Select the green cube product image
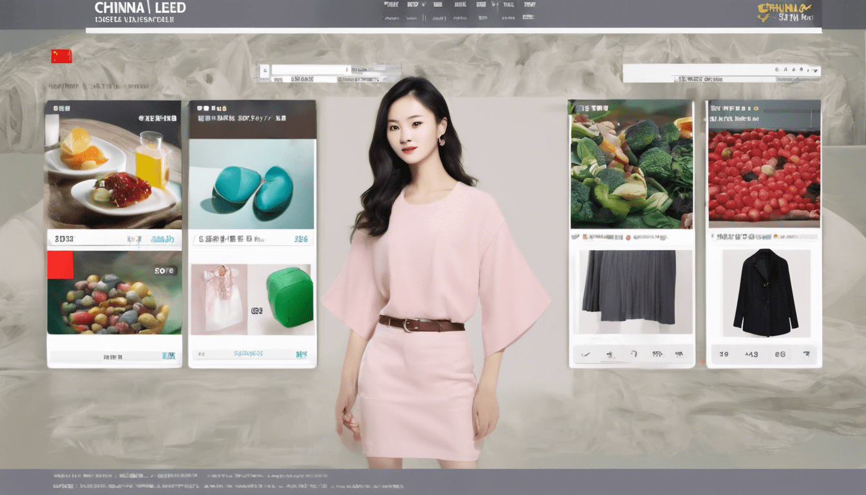 (289, 296)
